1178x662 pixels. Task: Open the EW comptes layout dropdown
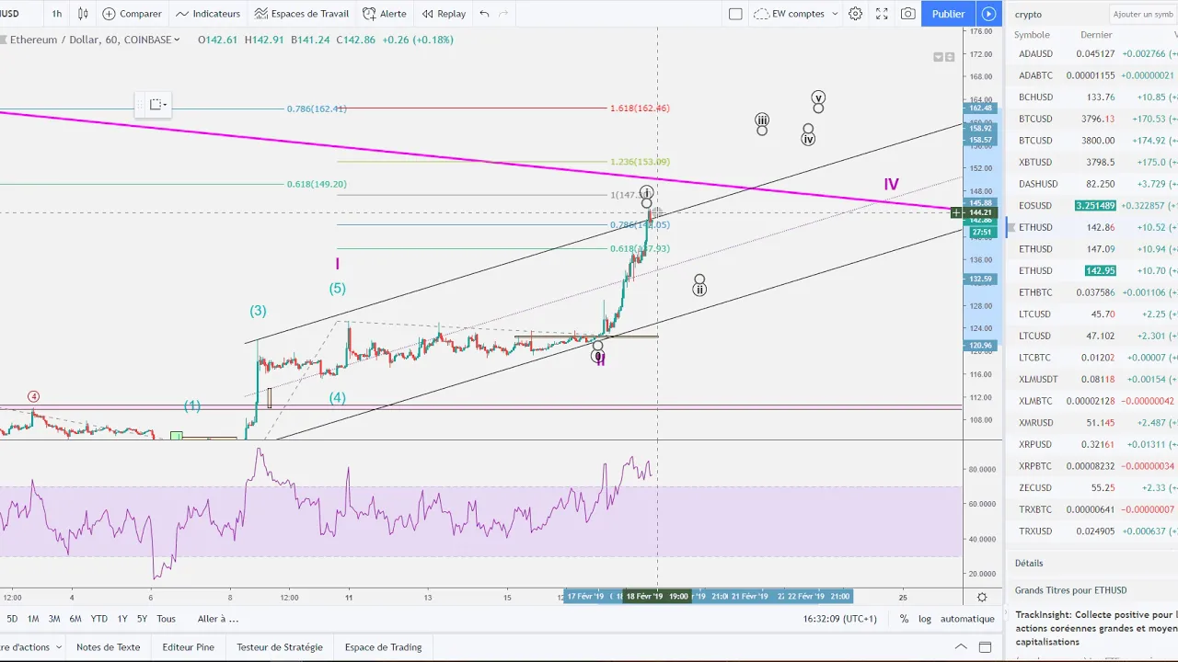[x=796, y=14]
